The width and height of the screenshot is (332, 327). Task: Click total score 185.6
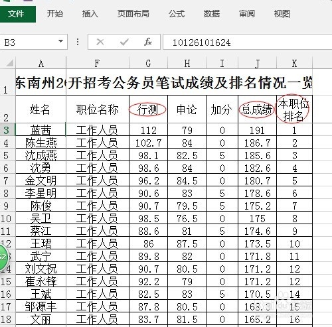click(257, 155)
